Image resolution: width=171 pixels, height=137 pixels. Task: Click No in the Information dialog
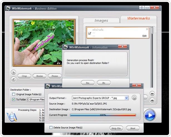pyautogui.click(x=104, y=83)
